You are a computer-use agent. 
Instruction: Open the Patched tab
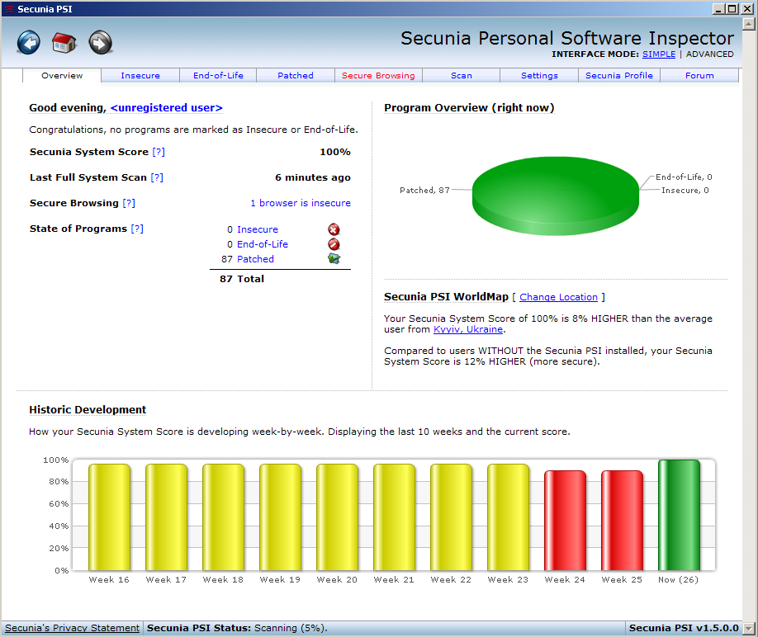(296, 75)
